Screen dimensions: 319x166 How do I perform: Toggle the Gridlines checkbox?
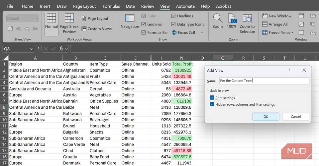[x=144, y=24]
